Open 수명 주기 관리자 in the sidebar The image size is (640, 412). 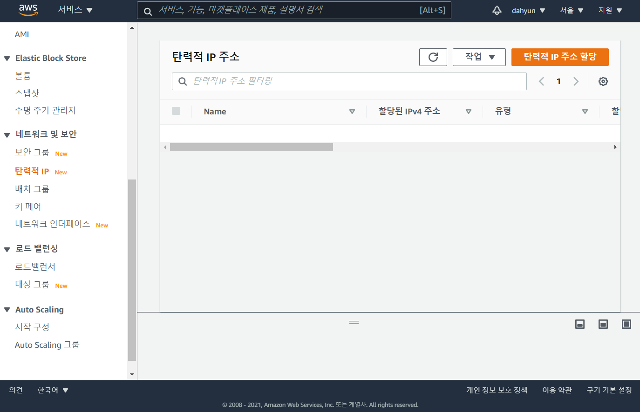tap(45, 110)
